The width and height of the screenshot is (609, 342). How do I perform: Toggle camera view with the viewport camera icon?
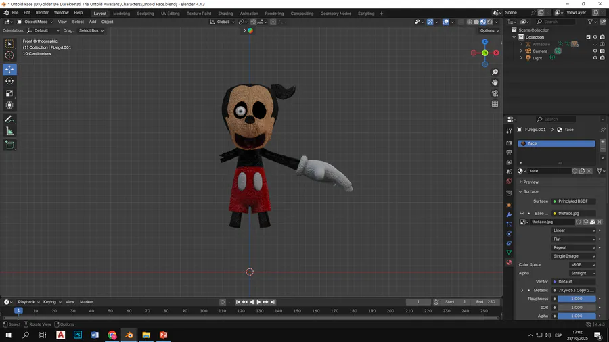(x=495, y=93)
